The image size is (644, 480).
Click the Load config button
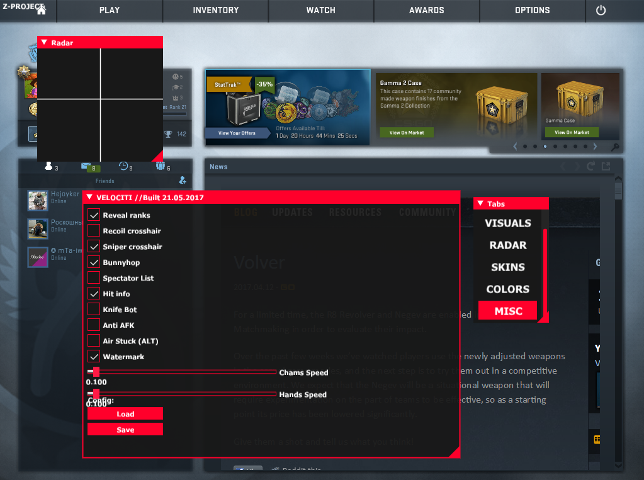tap(125, 413)
